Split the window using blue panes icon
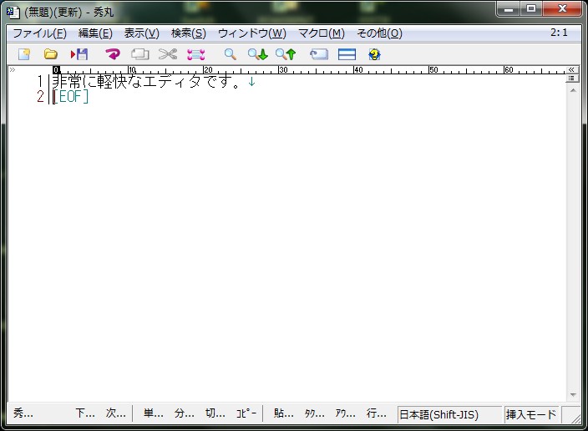588x431 pixels. tap(347, 54)
